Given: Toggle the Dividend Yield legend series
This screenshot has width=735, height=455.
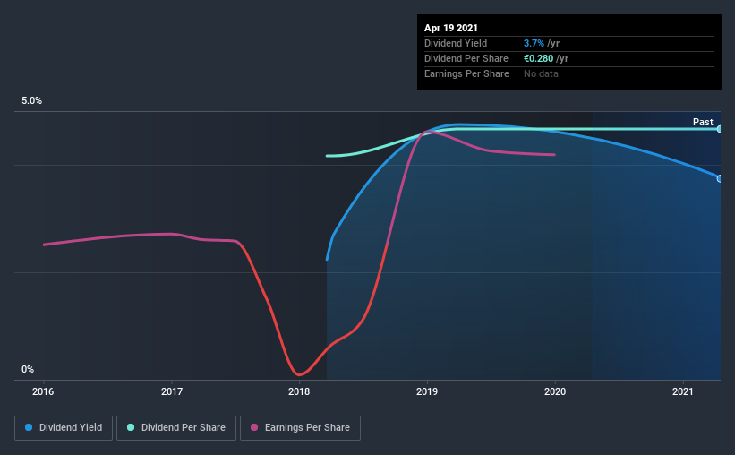Looking at the screenshot, I should [x=64, y=428].
